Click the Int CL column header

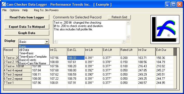pos(58,52)
